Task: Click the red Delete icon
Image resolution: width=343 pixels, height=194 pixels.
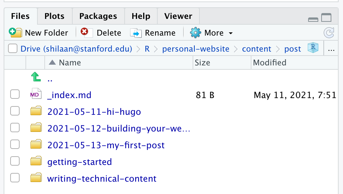Action: pyautogui.click(x=85, y=33)
